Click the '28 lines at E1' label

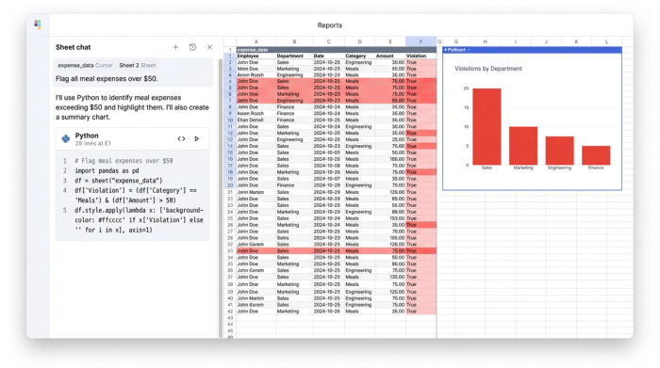(x=93, y=143)
